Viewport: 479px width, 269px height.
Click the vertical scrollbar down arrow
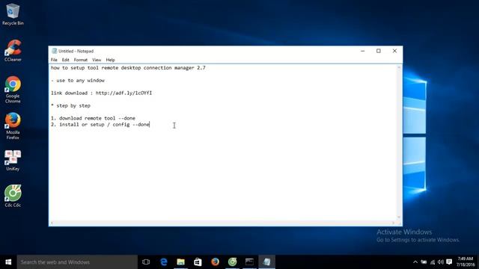tap(399, 217)
